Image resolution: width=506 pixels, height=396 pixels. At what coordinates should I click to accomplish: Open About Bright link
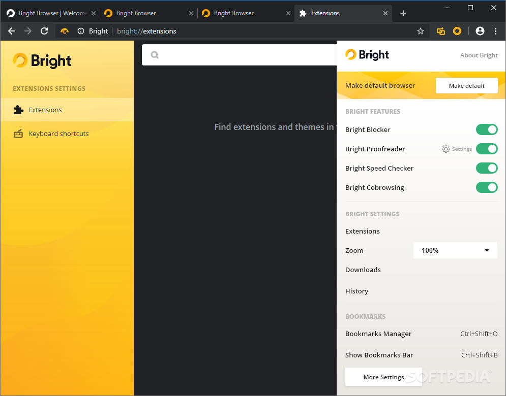point(479,55)
